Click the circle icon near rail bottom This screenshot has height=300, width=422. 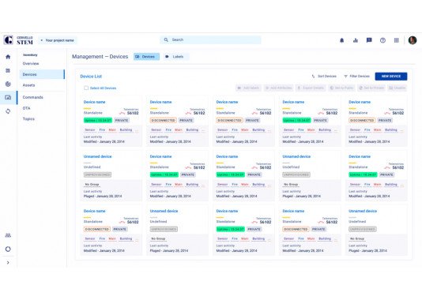(x=8, y=249)
